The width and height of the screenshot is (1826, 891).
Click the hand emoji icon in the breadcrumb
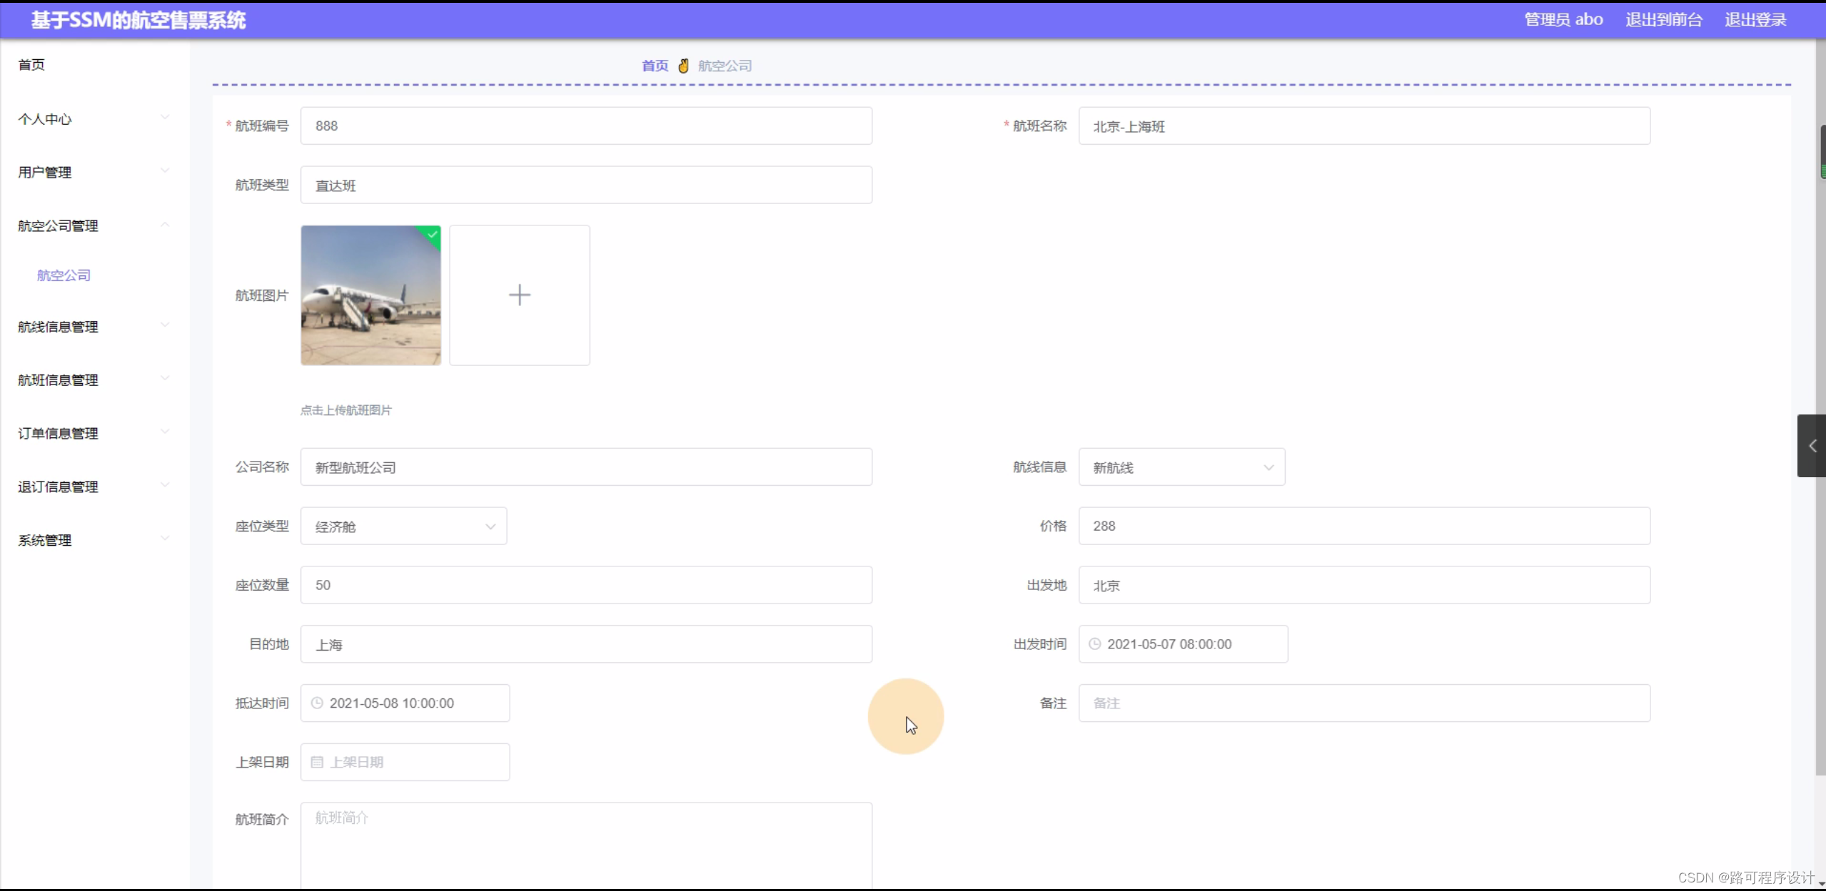tap(682, 65)
